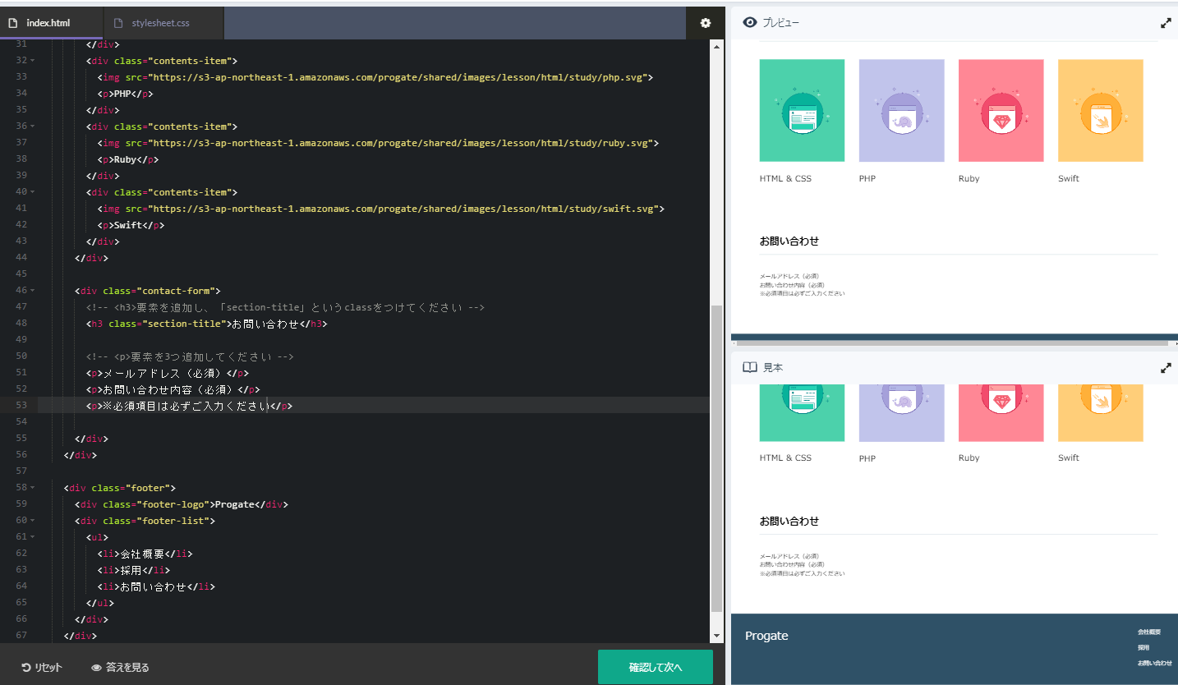Collapse the code fold at line 32

[x=32, y=61]
